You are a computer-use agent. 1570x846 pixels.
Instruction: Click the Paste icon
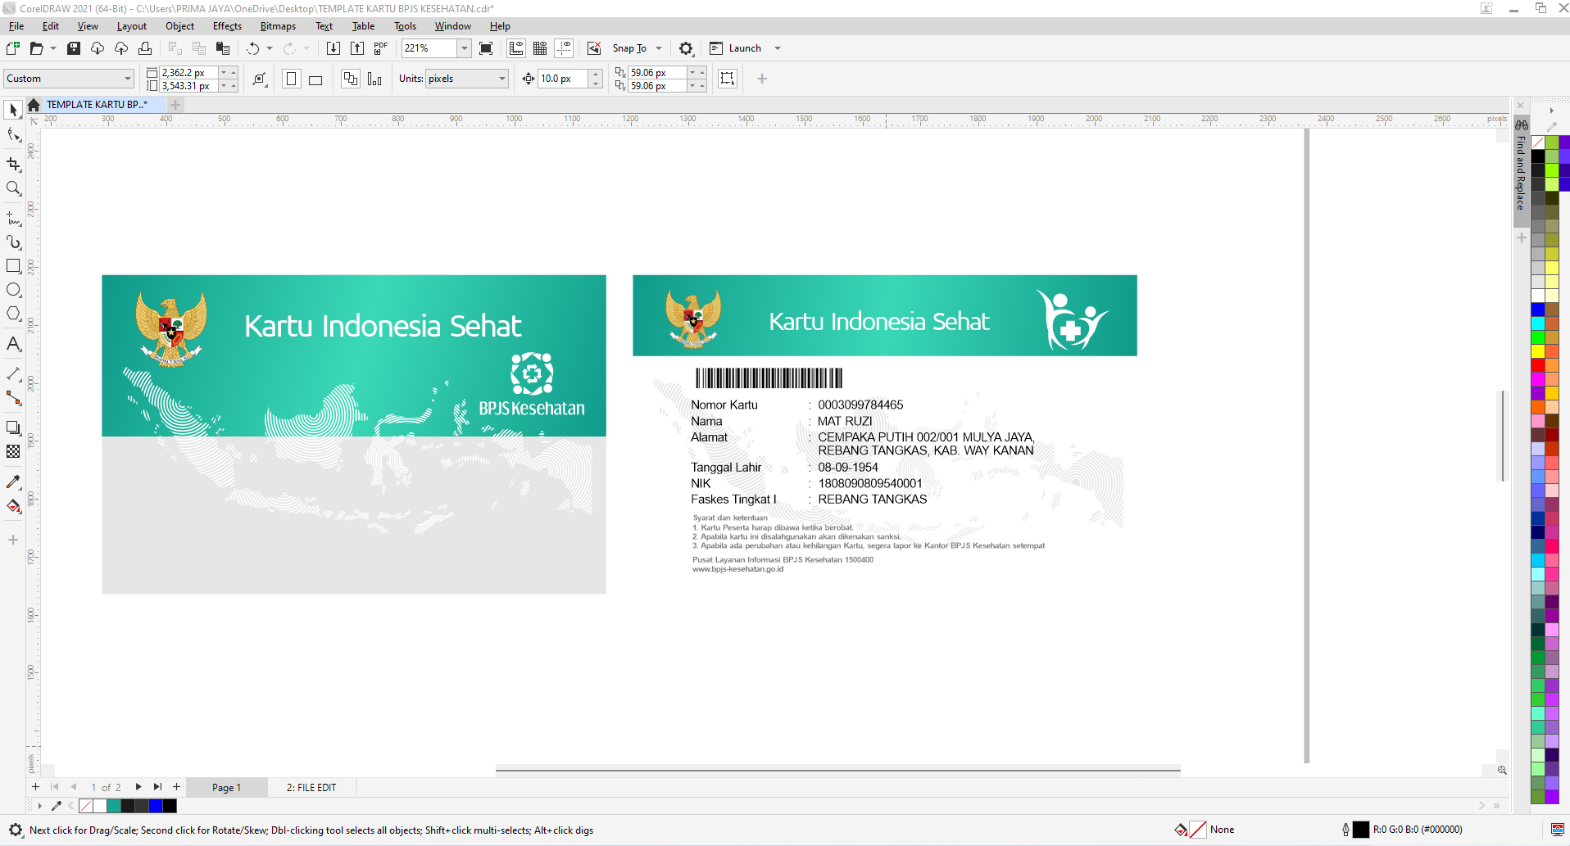(x=223, y=48)
